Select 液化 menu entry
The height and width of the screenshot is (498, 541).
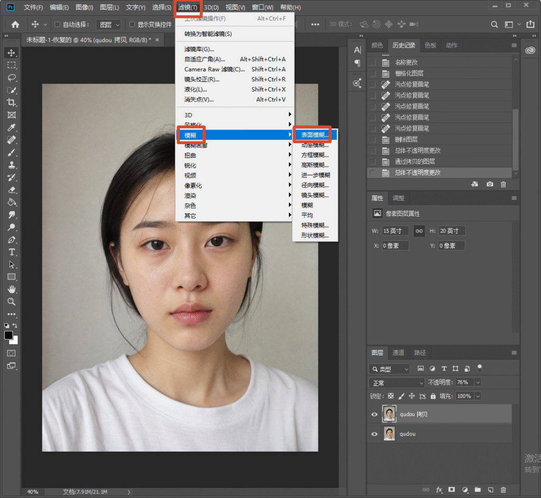235,89
